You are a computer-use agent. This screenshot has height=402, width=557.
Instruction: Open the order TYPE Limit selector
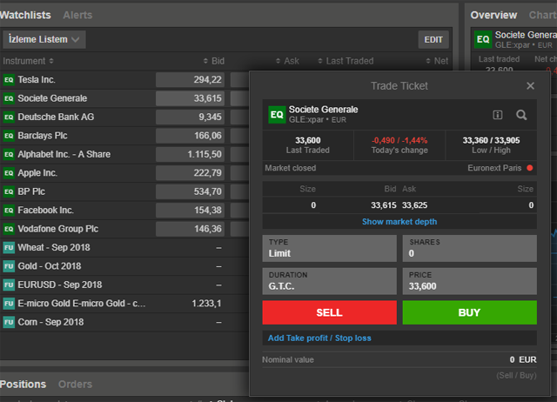[329, 248]
